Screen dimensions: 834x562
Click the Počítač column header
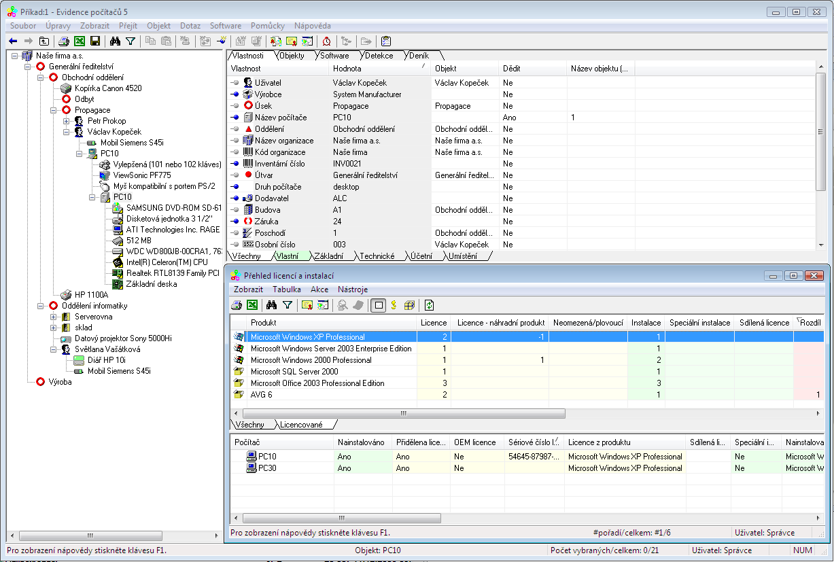tap(282, 442)
